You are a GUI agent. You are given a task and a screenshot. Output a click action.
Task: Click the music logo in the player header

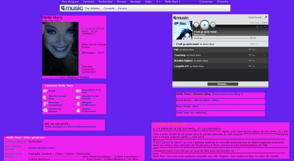(x=181, y=18)
